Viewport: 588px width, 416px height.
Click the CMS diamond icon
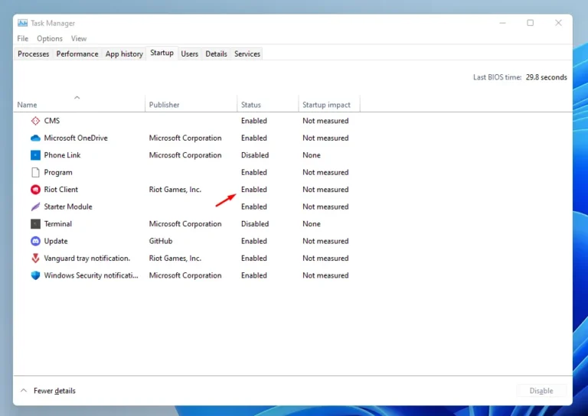coord(35,121)
